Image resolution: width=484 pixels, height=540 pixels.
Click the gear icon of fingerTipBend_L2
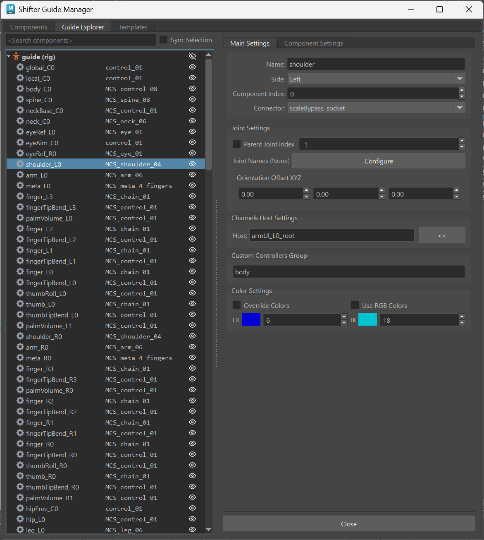20,239
